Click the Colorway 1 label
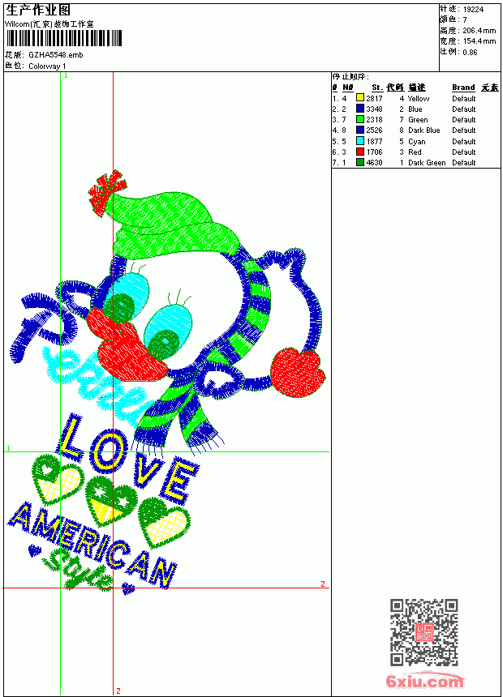This screenshot has width=503, height=697. [x=47, y=66]
